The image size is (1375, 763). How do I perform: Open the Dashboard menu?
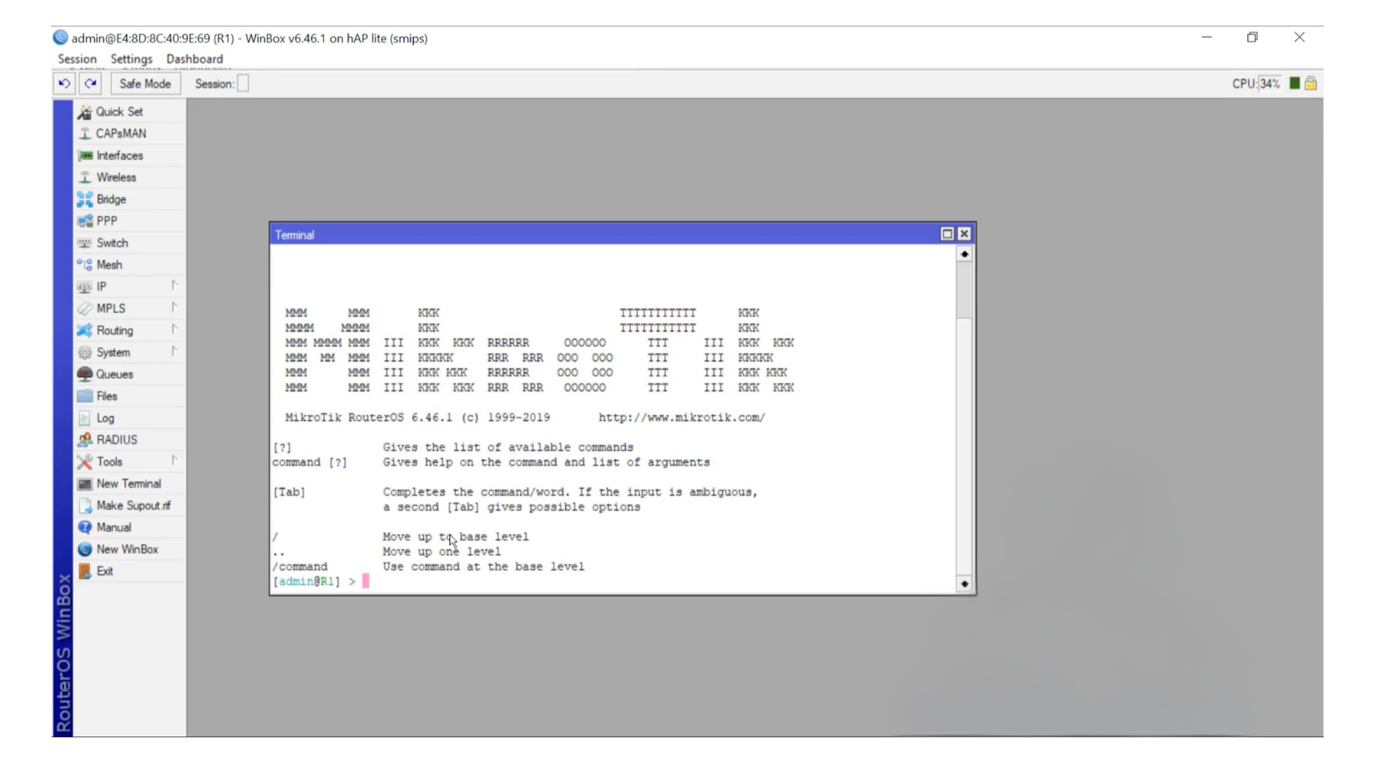[195, 59]
